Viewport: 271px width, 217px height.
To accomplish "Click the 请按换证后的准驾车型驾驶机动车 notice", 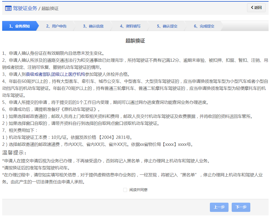I will 36,168.
